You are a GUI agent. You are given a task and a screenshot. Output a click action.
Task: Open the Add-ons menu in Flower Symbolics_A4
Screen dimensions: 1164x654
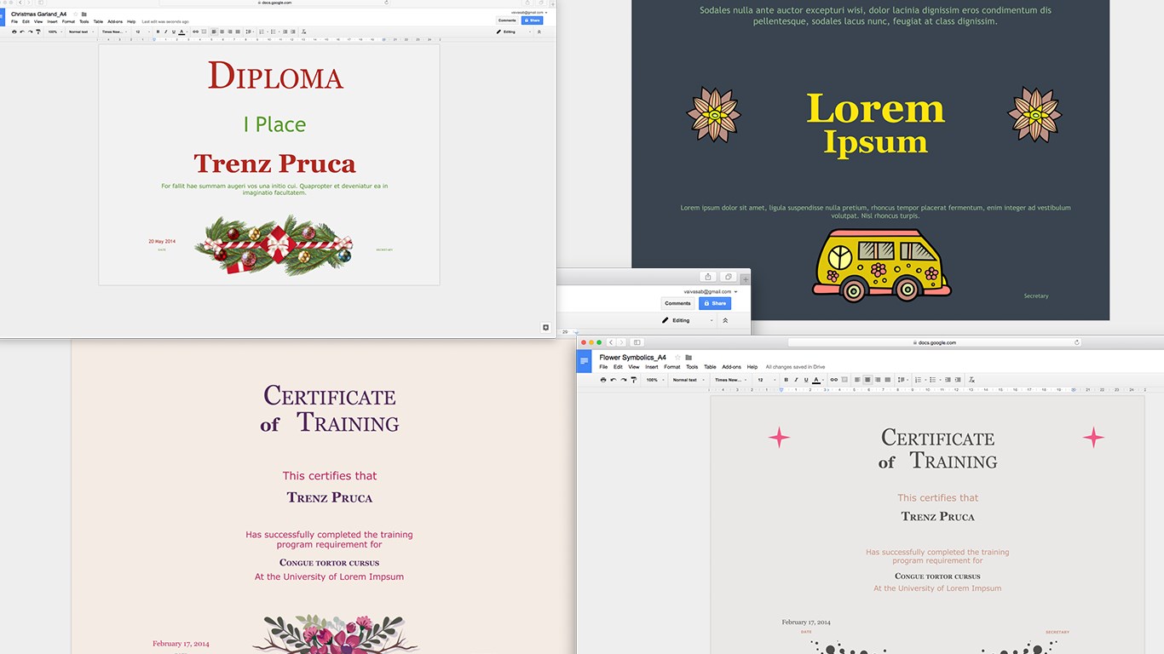[730, 367]
